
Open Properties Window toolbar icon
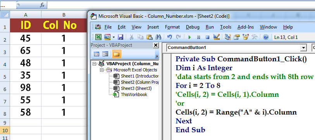click(x=237, y=37)
